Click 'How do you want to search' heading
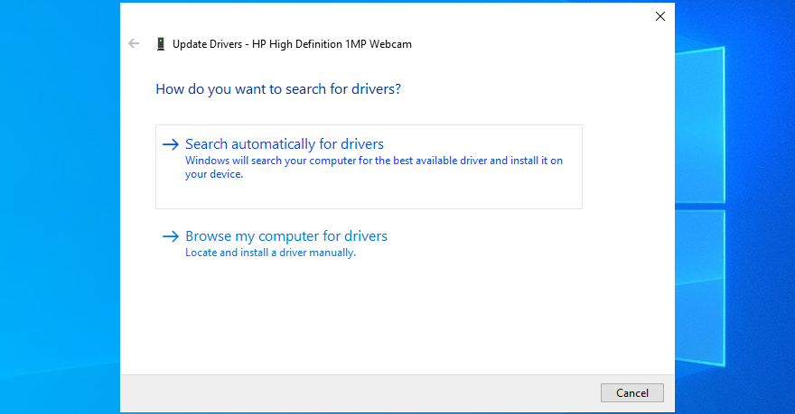The width and height of the screenshot is (795, 414). point(278,89)
